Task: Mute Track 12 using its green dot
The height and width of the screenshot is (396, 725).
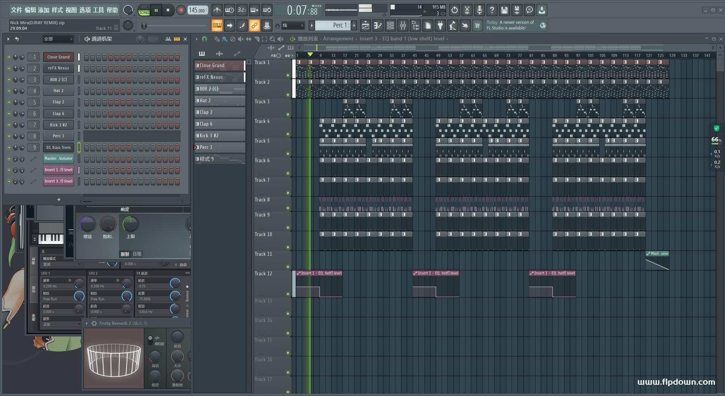Action: click(x=288, y=294)
